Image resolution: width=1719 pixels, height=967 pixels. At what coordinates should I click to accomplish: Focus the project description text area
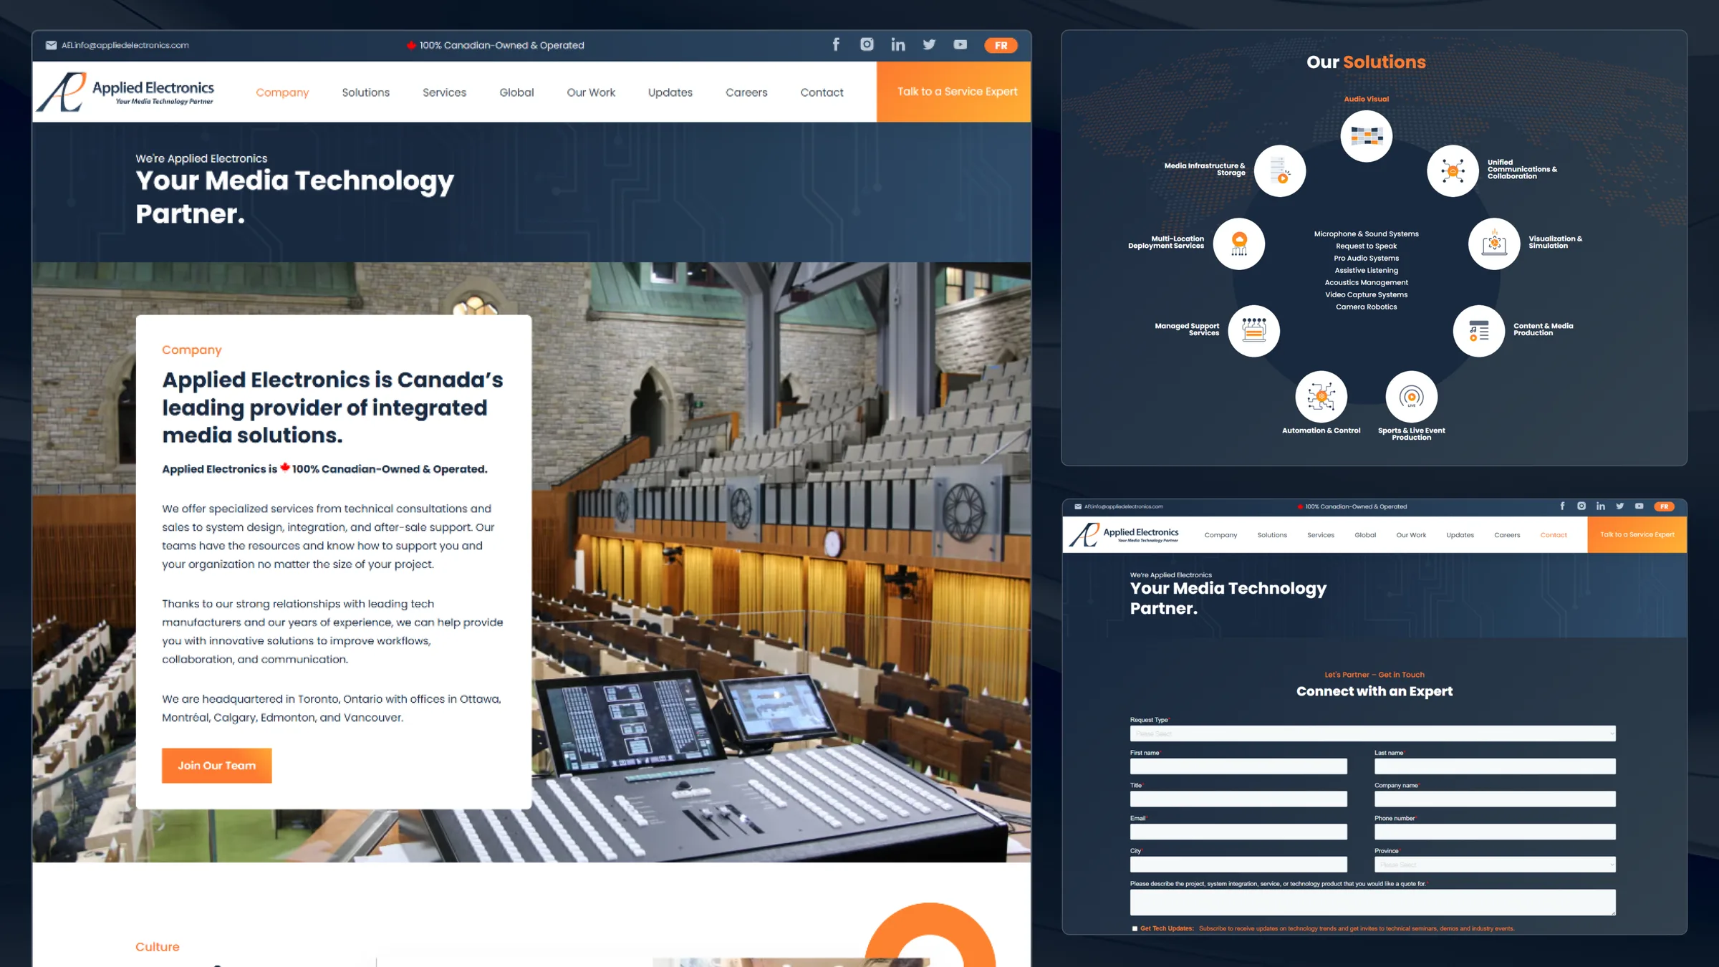pyautogui.click(x=1372, y=903)
